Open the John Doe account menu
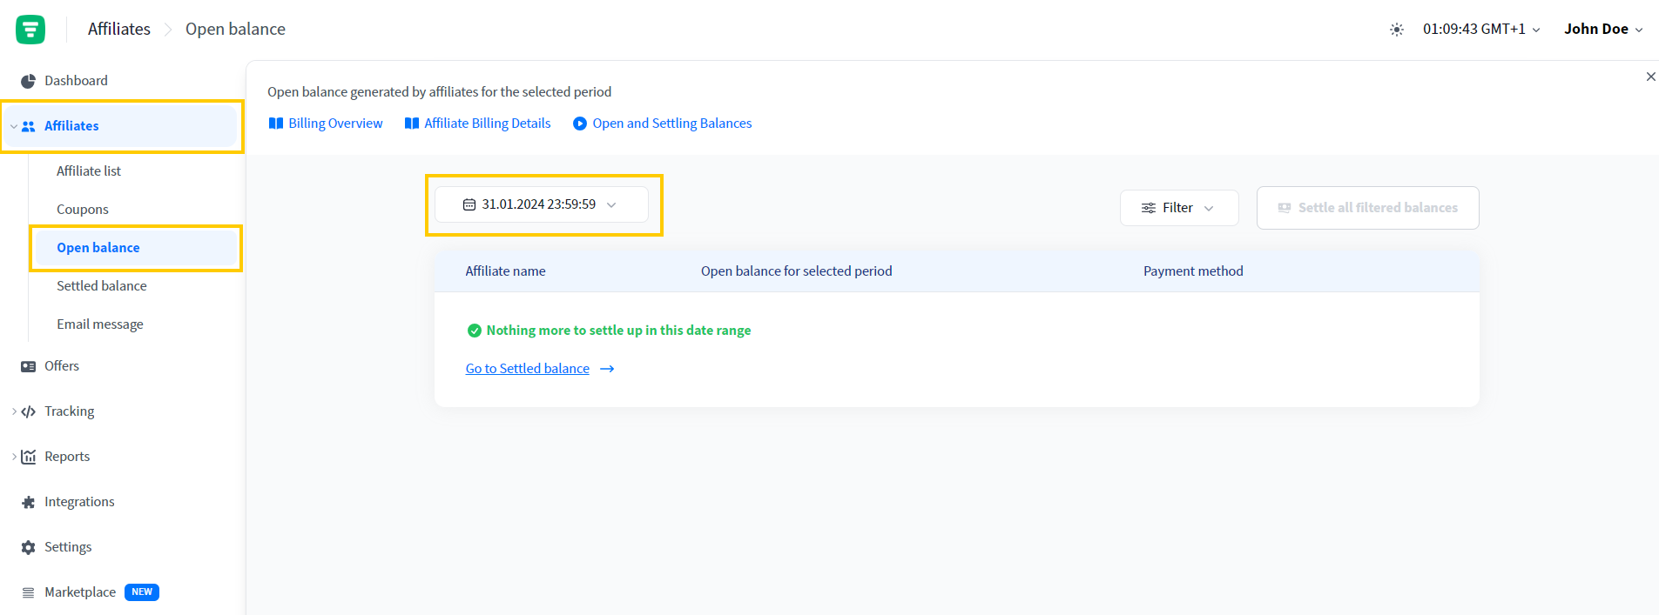This screenshot has width=1659, height=615. pos(1602,29)
